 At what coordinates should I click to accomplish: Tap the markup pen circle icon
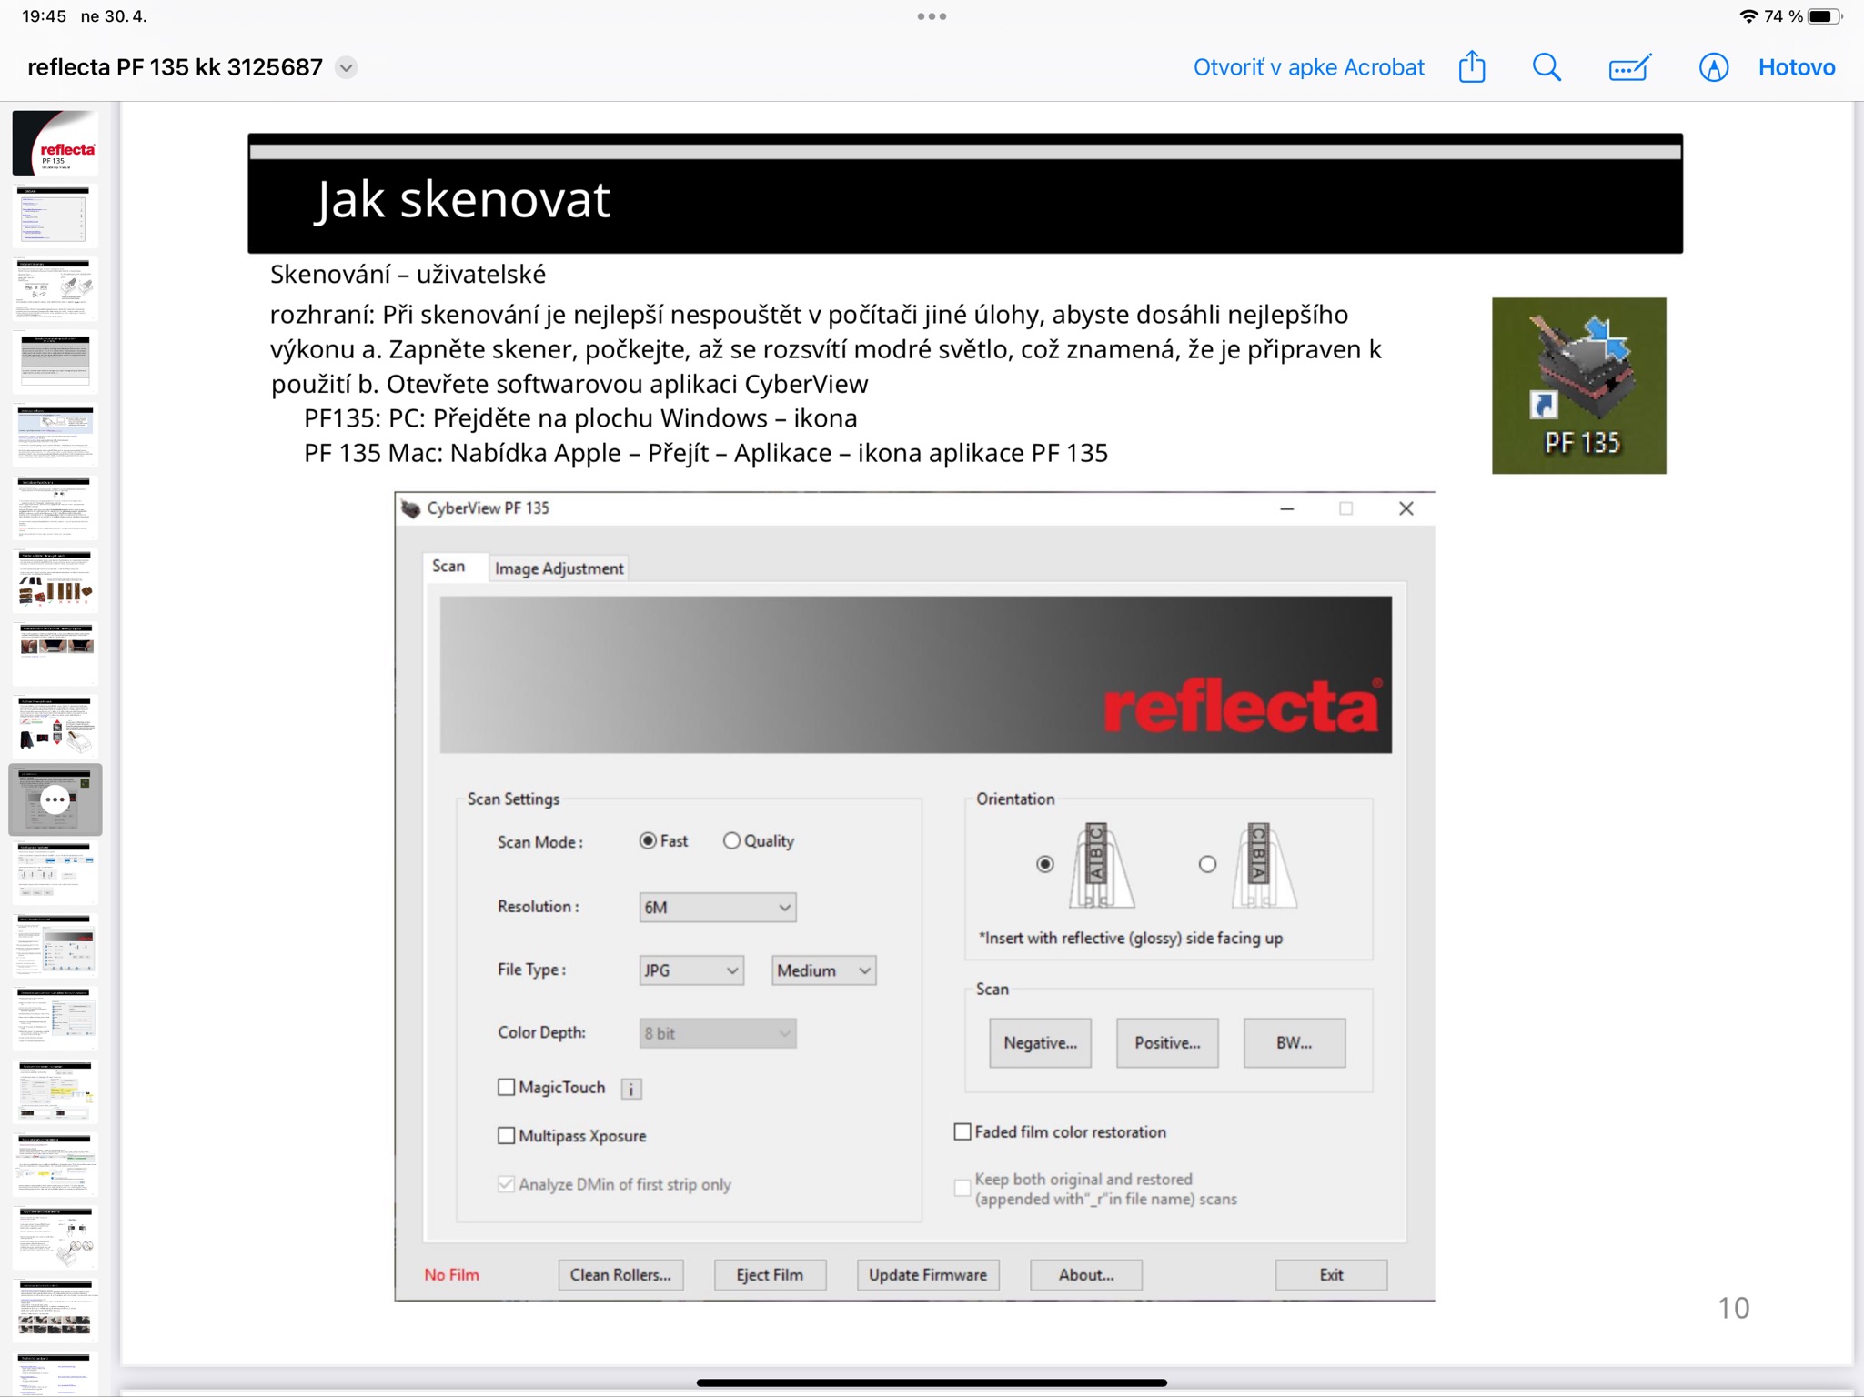(1713, 67)
